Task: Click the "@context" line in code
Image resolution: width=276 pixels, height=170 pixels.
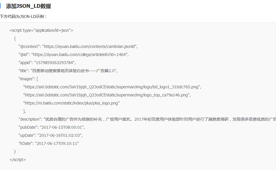Action: point(78,46)
